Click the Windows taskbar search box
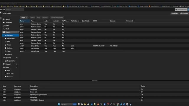Viewport: 189px width, 106px height. pos(69,104)
